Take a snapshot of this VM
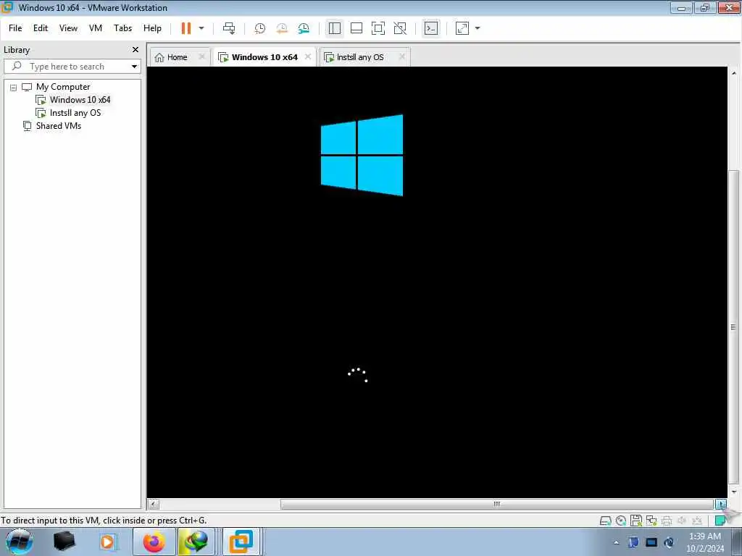 260,28
